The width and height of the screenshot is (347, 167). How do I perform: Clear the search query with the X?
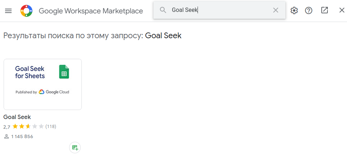click(x=275, y=10)
